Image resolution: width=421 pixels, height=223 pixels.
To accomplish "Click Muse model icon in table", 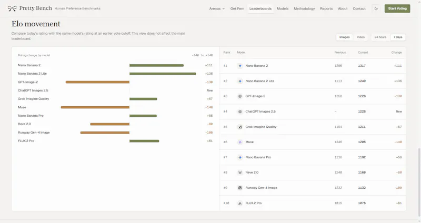I will pos(240,142).
